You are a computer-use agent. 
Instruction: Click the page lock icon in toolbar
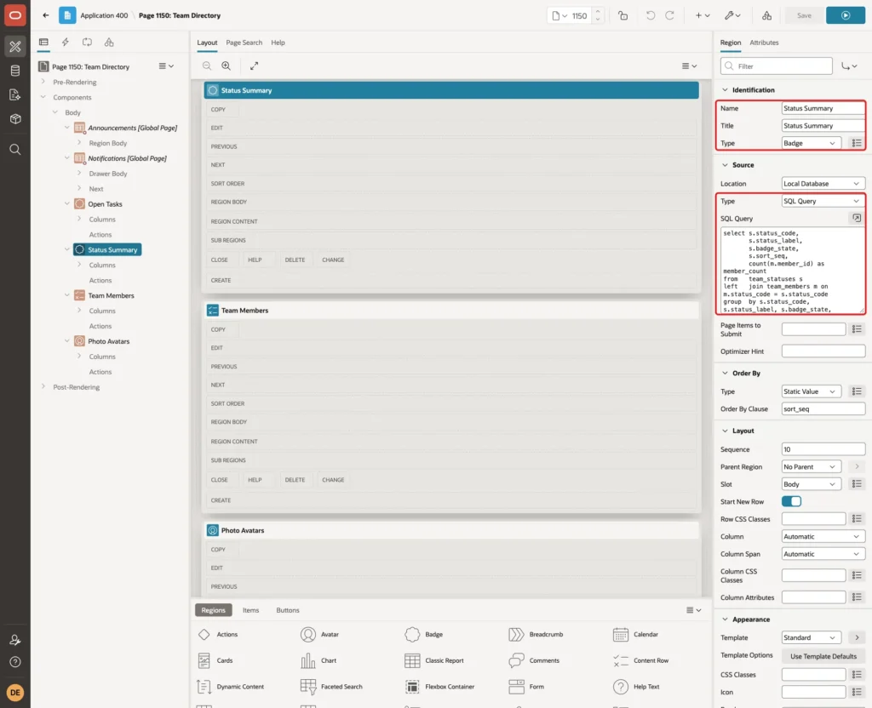click(622, 15)
